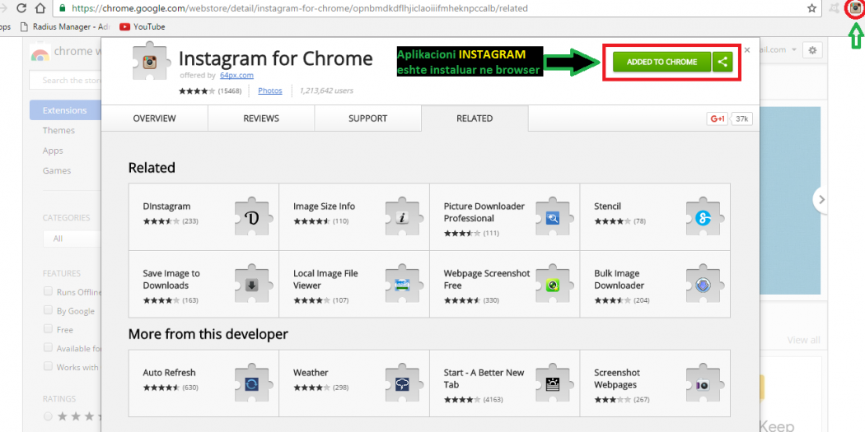Open the YouTube bookmark
The image size is (865, 432).
click(143, 26)
